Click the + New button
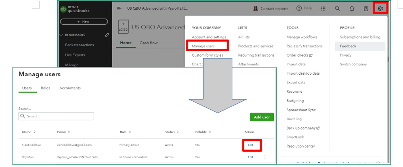403x167 pixels. point(84,22)
